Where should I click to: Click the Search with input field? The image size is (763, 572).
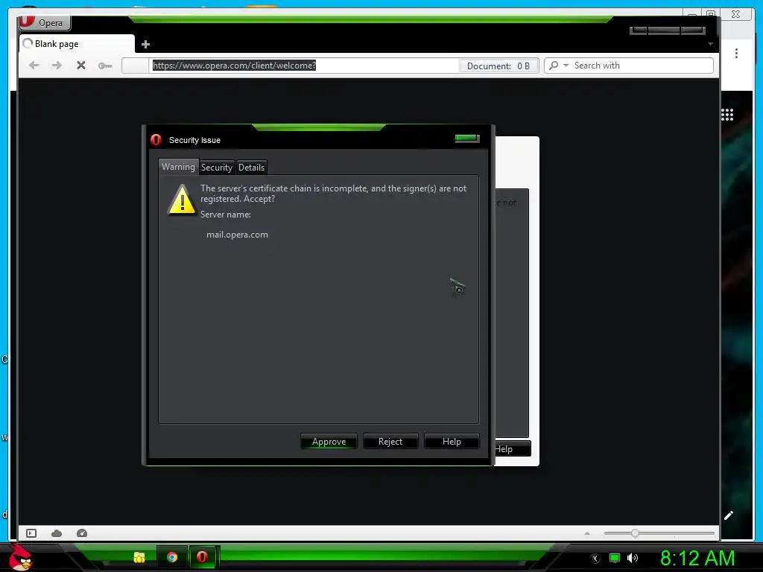pos(642,66)
